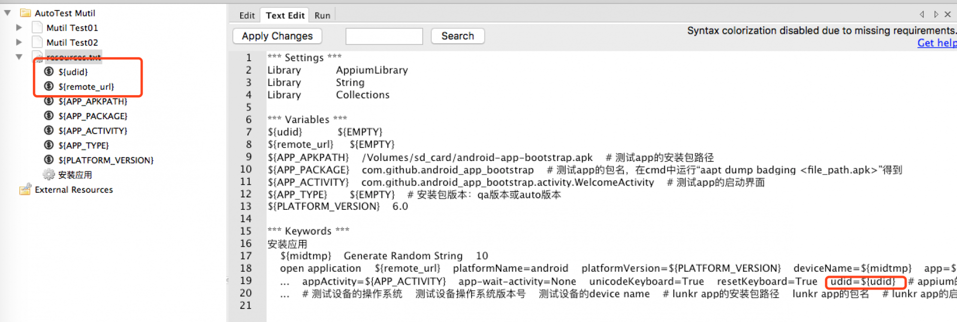Click the ${APP_ACTIVITY} variable icon
The image size is (957, 322).
[49, 131]
